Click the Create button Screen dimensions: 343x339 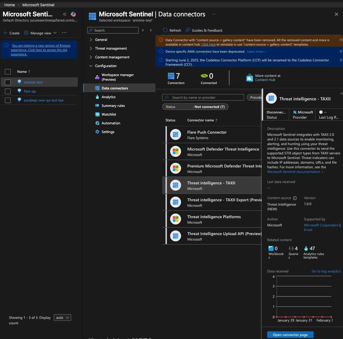coord(11,33)
